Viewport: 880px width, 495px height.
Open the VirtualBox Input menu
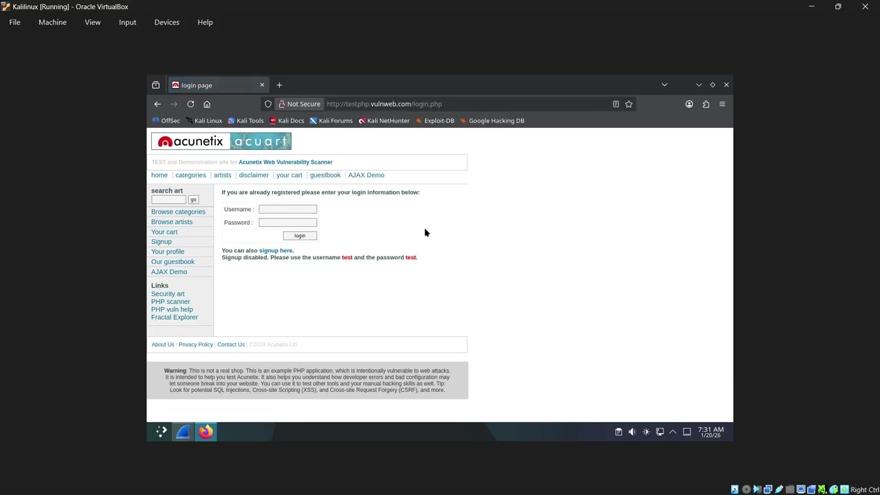coord(127,22)
